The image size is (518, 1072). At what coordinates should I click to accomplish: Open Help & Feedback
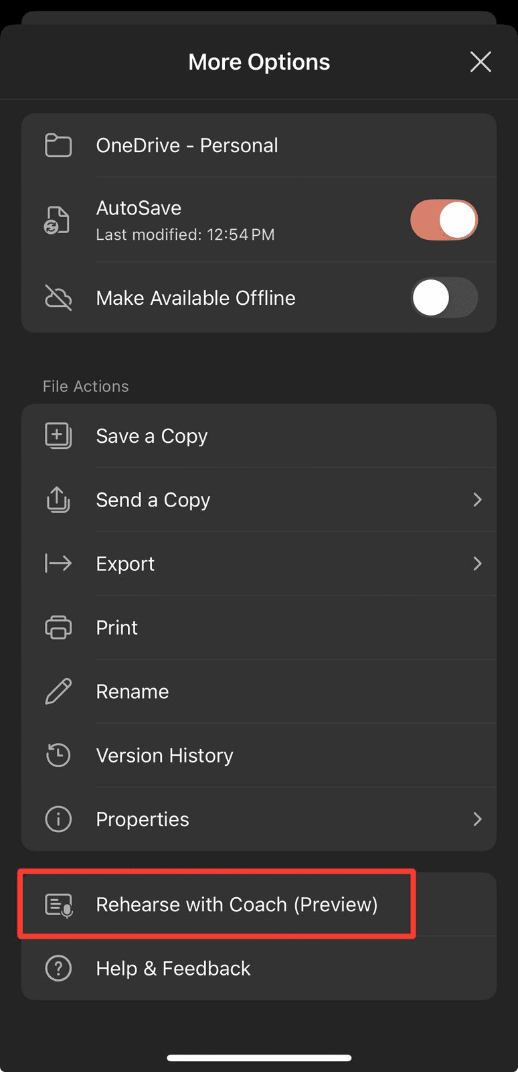coord(173,968)
